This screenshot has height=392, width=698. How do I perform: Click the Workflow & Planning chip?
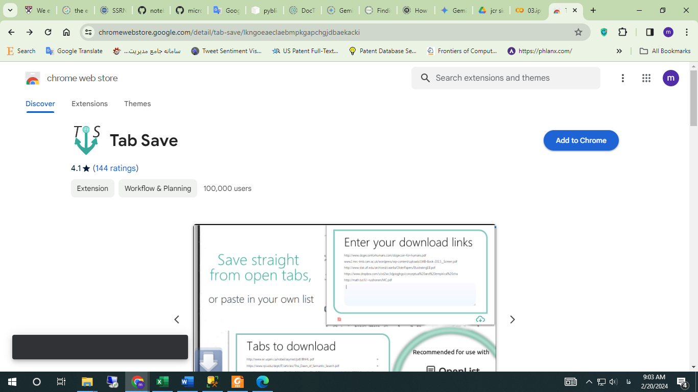coord(158,188)
